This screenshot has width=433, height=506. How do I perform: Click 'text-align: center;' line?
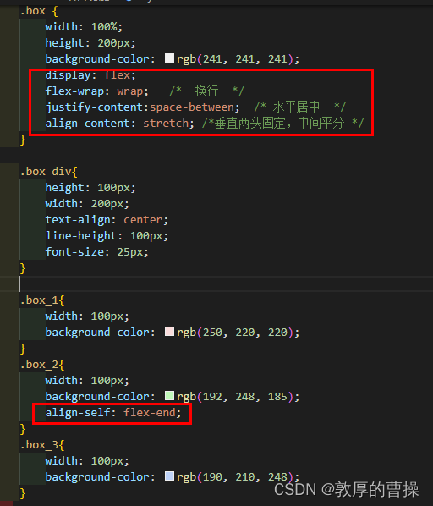[x=107, y=220]
